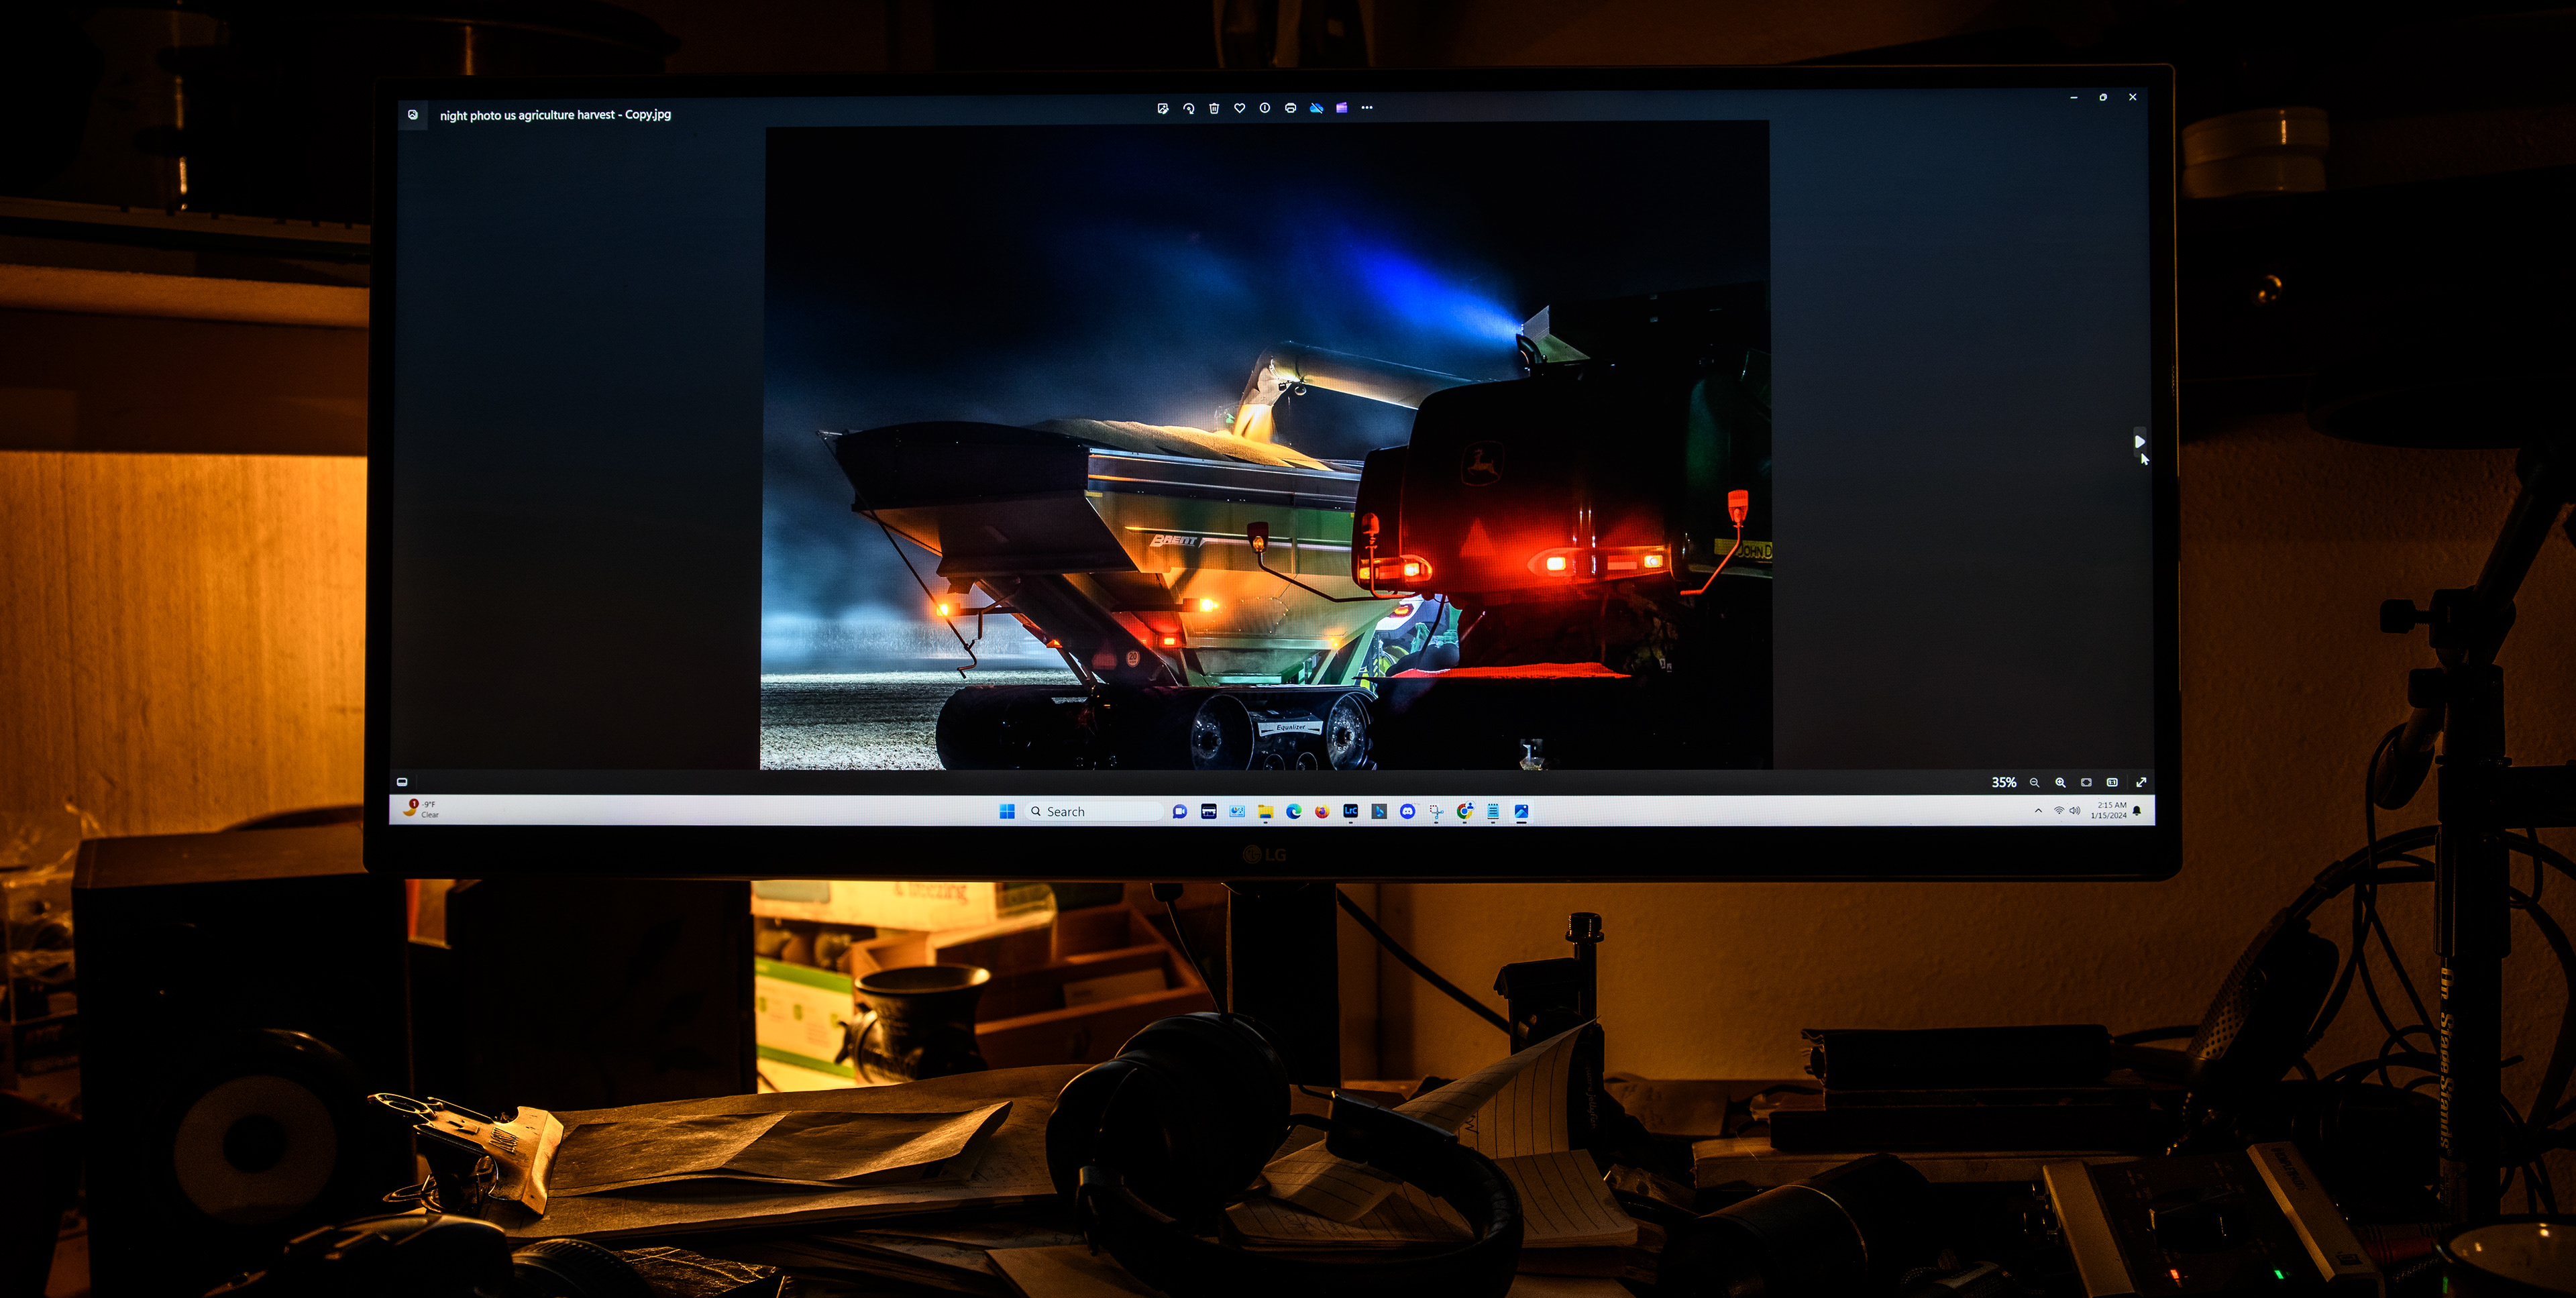Click the Edit image icon
2576x1298 pixels.
(x=1162, y=108)
